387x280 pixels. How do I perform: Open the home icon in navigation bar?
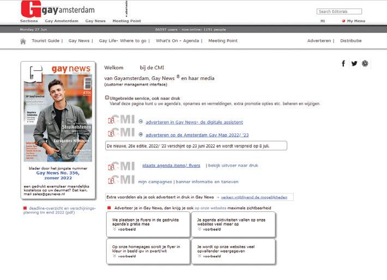(23, 41)
